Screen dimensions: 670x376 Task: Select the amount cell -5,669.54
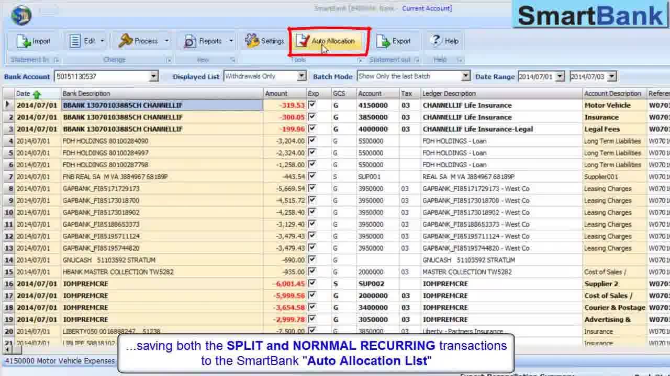coord(285,189)
